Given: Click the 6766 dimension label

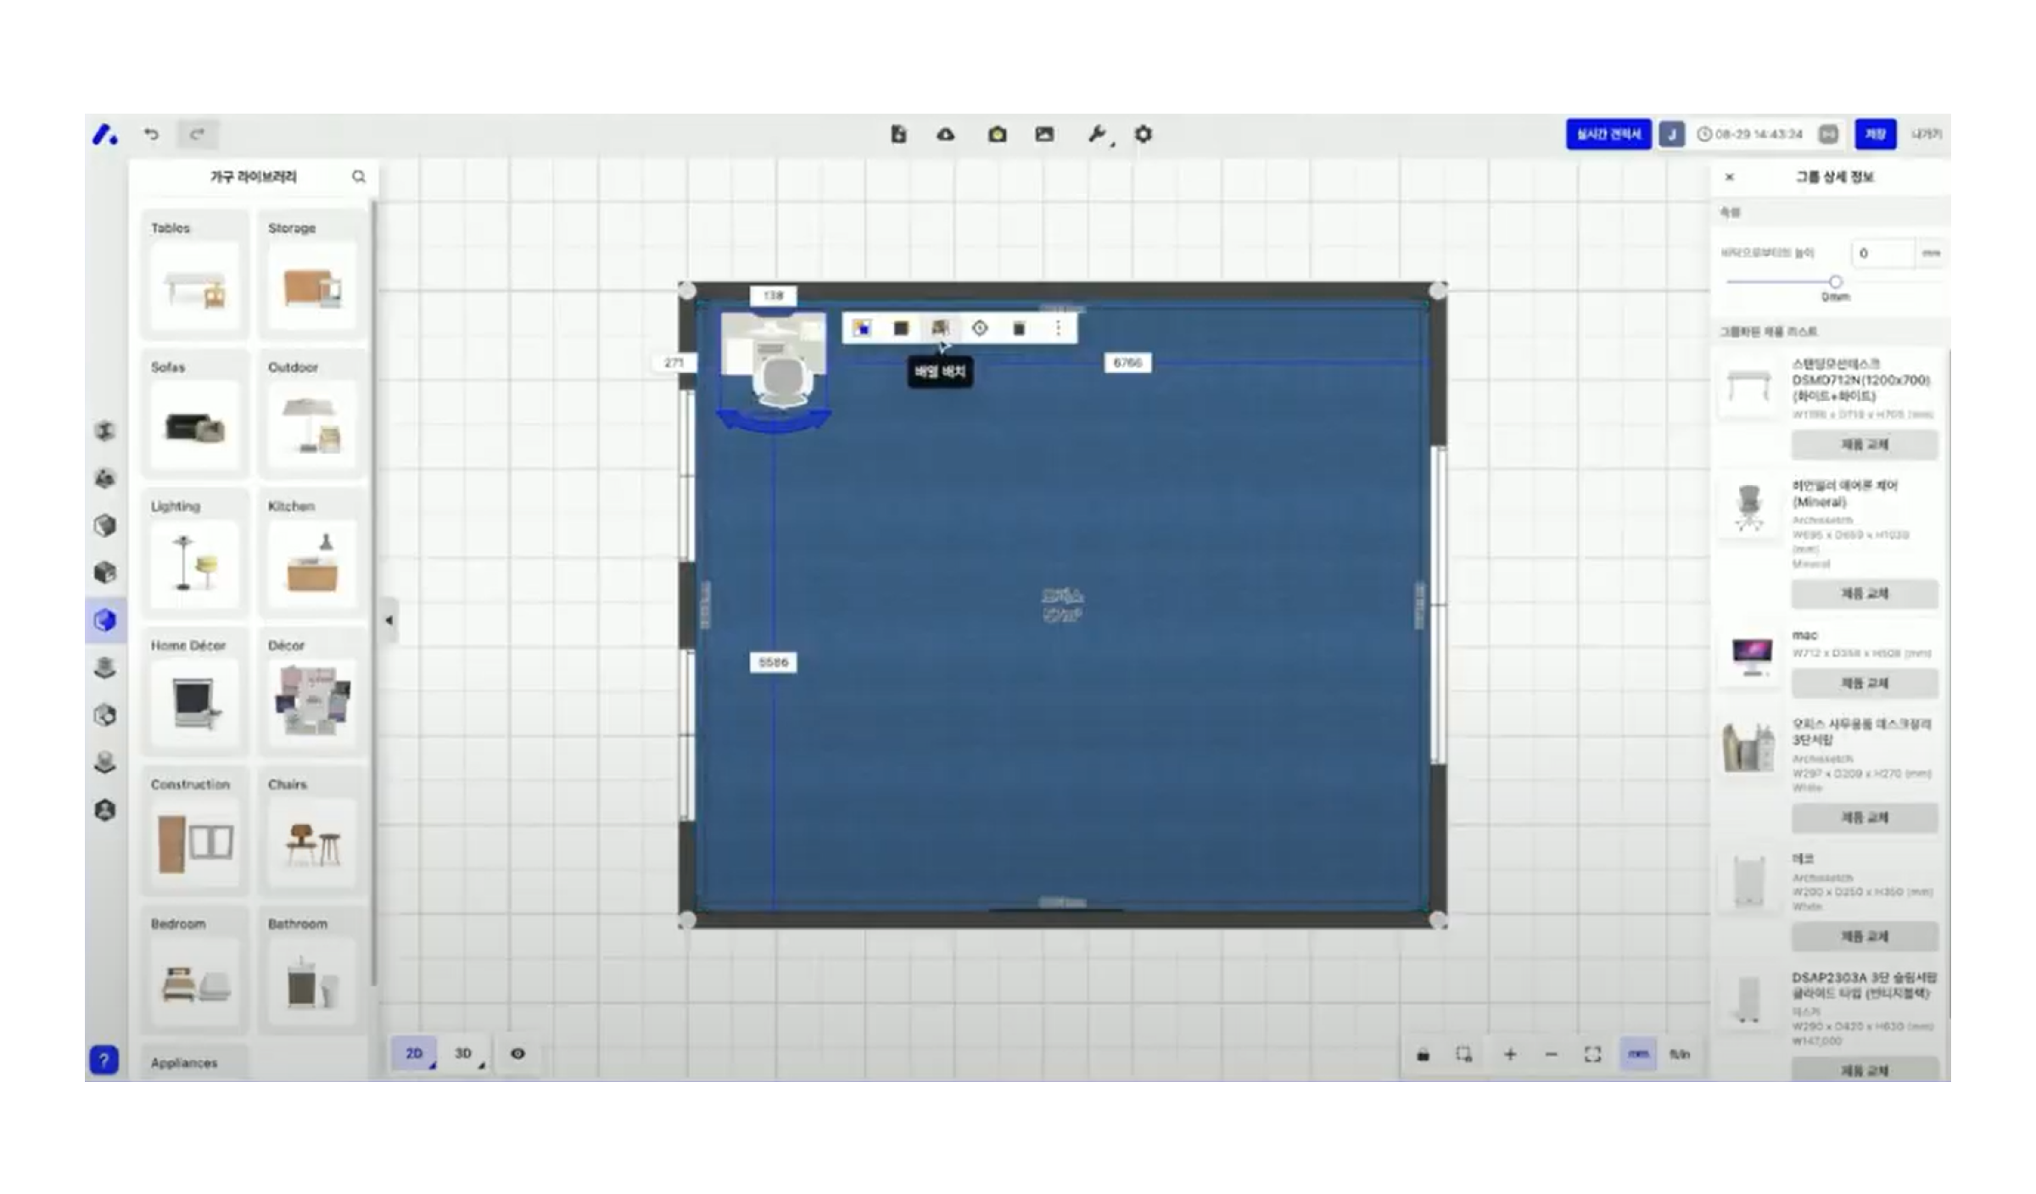Looking at the screenshot, I should tap(1127, 363).
